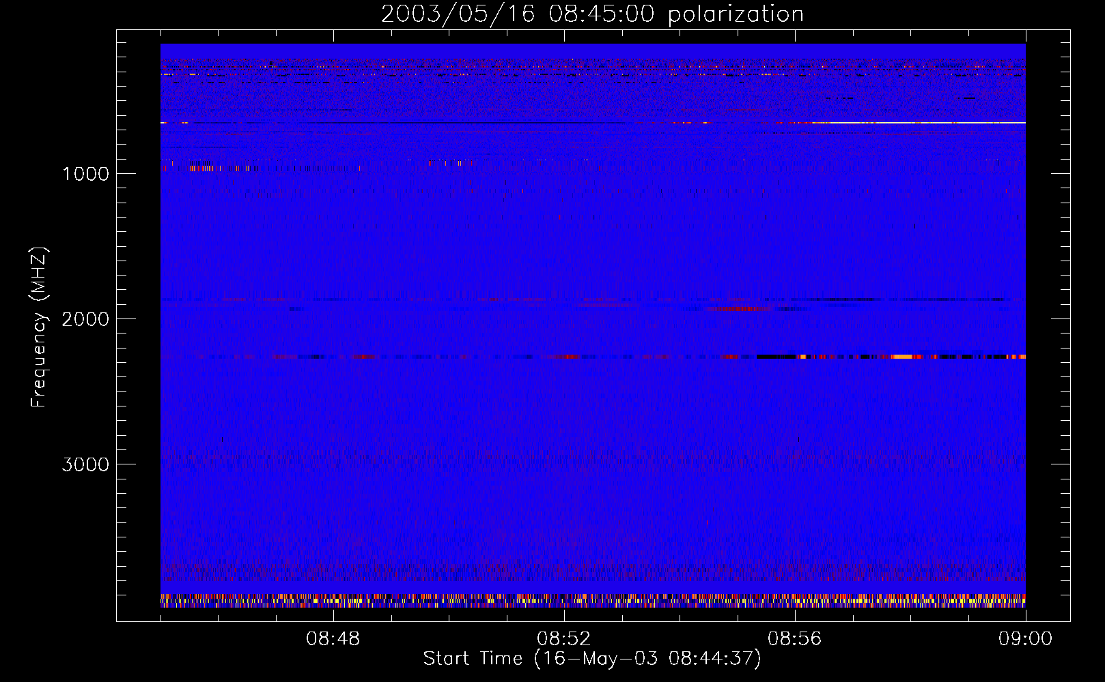Click the plot title '2003/05/16 08:45:00 polarization'
The width and height of the screenshot is (1105, 682).
[x=592, y=14]
